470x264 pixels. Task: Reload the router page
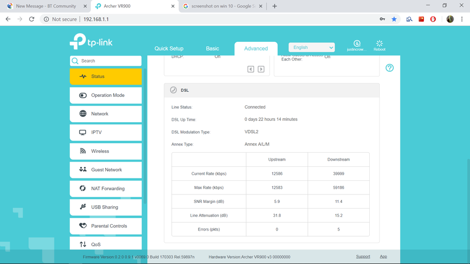[32, 19]
